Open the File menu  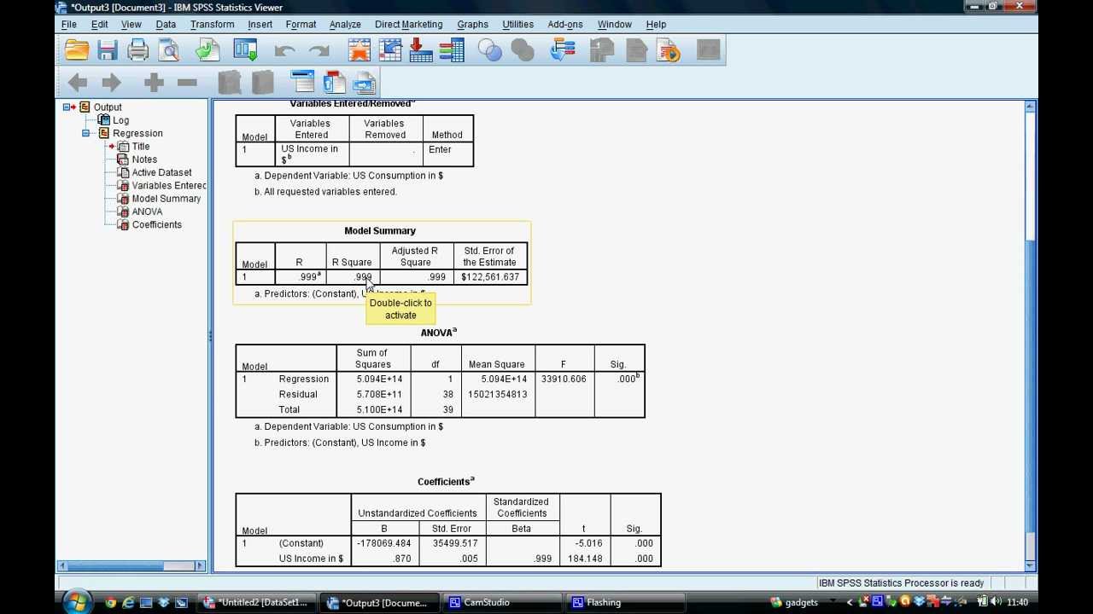point(69,25)
